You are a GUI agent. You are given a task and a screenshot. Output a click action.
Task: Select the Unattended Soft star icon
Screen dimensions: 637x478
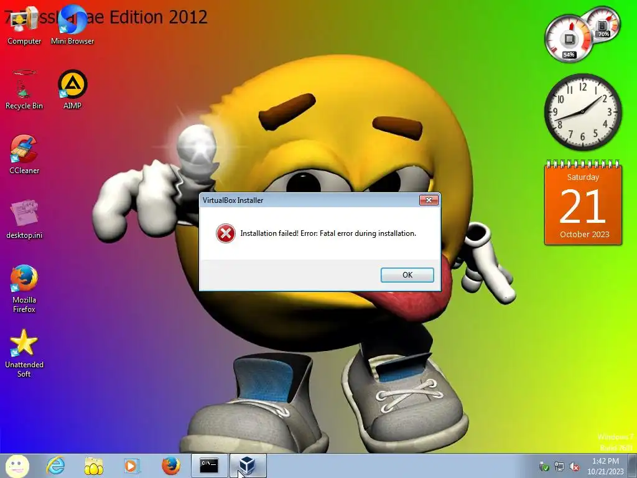pos(24,353)
